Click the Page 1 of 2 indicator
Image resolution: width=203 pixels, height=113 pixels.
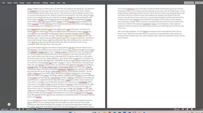click(4, 109)
